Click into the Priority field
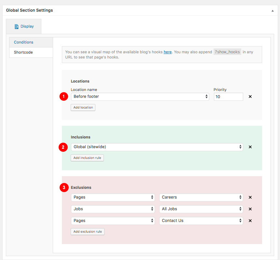The width and height of the screenshot is (280, 260). pyautogui.click(x=228, y=97)
